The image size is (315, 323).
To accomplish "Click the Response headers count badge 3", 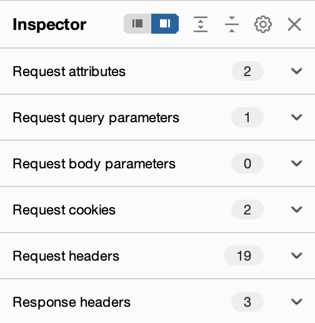I will pos(247,302).
